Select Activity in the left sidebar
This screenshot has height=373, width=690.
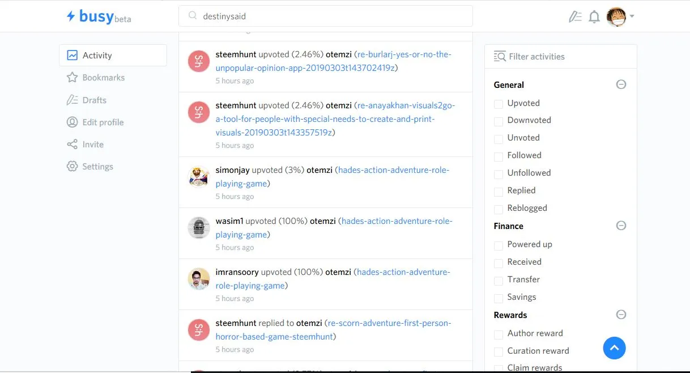113,56
